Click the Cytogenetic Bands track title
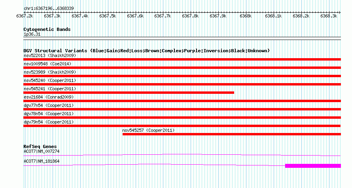This screenshot has height=188, width=352. click(47, 29)
